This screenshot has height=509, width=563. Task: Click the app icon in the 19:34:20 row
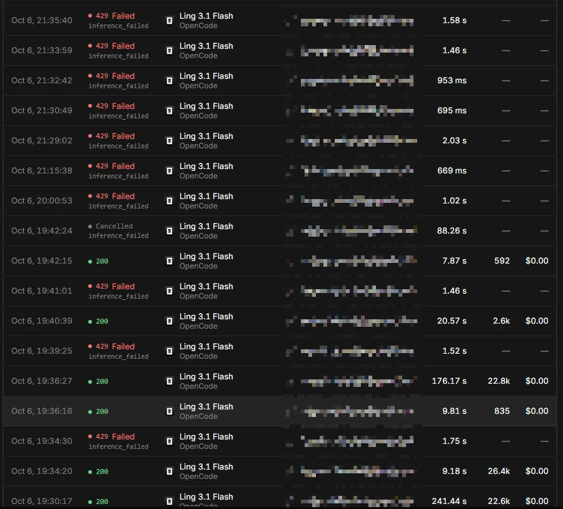point(169,471)
